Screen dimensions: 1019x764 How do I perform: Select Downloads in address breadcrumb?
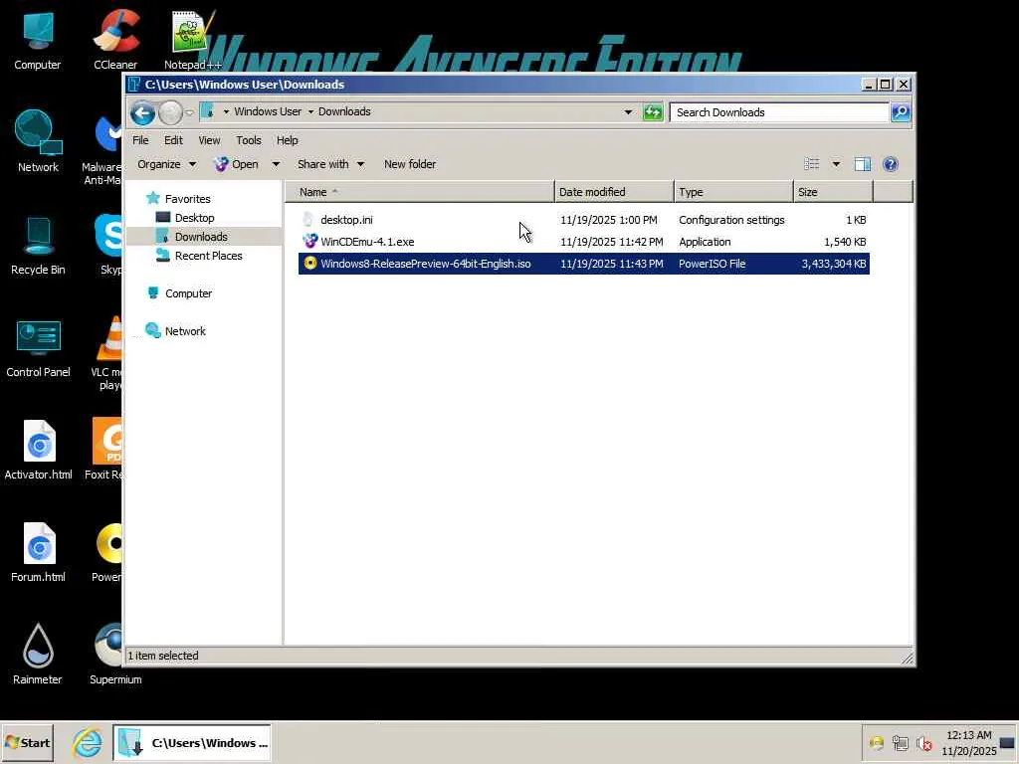[344, 111]
